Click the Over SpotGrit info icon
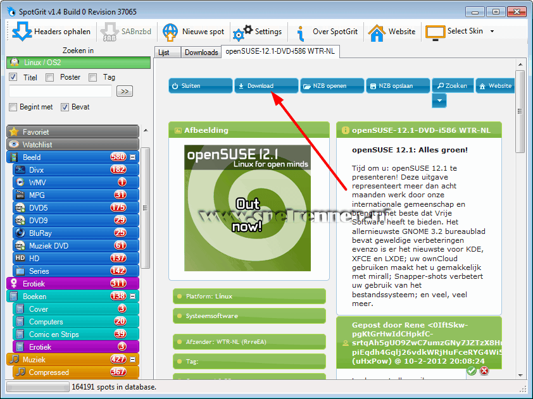This screenshot has height=399, width=533. [300, 33]
